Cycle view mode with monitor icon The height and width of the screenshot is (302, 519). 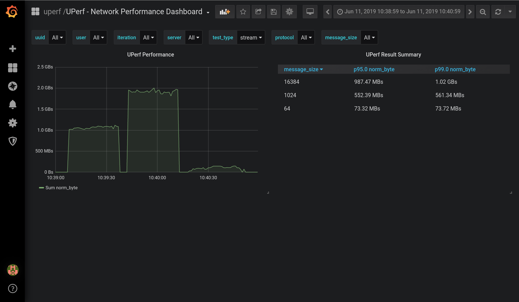pyautogui.click(x=310, y=12)
